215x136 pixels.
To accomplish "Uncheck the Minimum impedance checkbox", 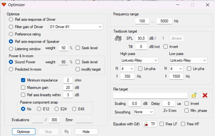I will pos(23,80).
